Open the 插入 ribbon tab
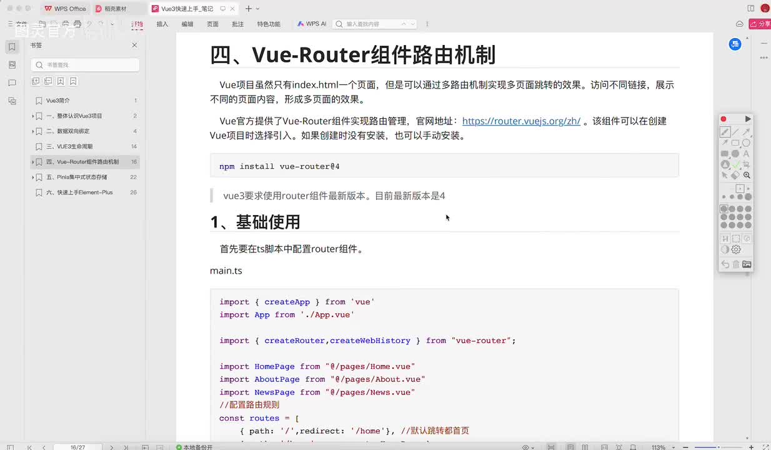Viewport: 771px width, 450px height. [162, 24]
